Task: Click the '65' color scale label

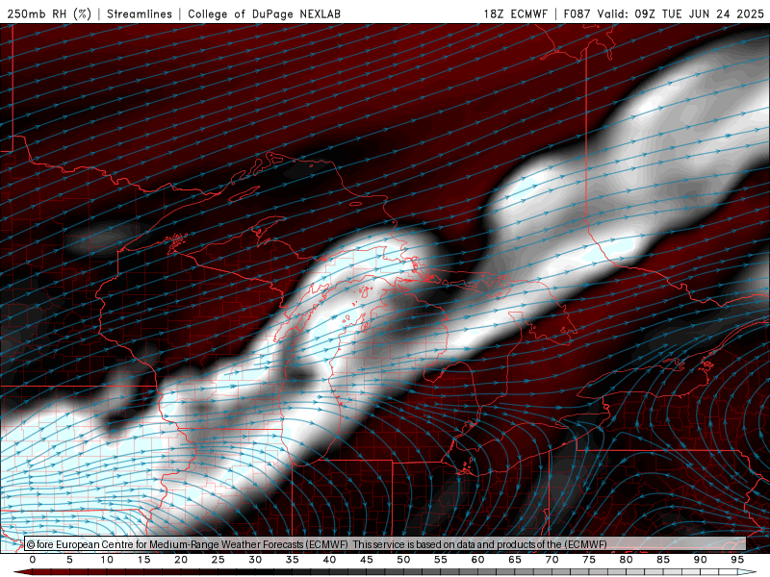Action: (515, 560)
